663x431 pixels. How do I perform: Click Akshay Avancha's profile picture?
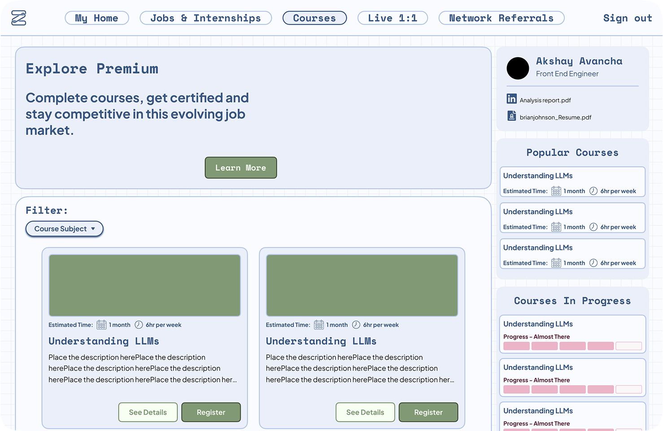click(x=518, y=68)
